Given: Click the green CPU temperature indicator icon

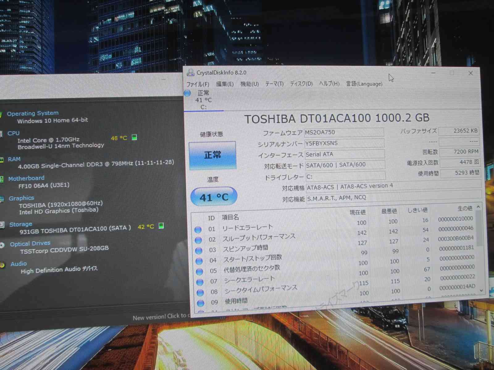Looking at the screenshot, I should tap(134, 138).
